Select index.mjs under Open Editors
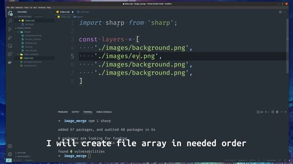This screenshot has width=293, height=164. (x=30, y=20)
